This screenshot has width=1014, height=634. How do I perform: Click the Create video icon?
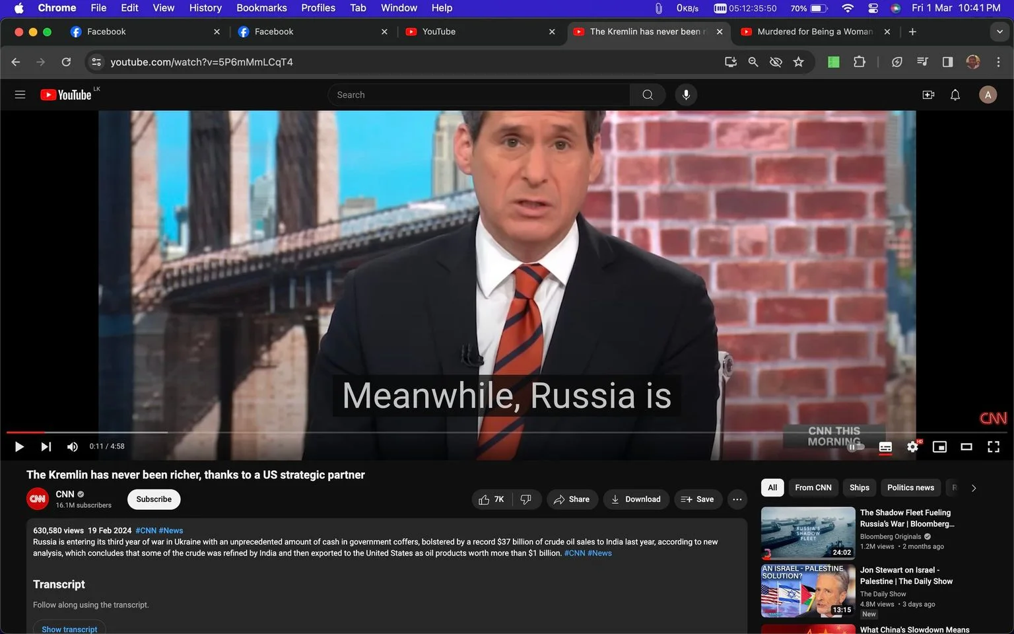coord(928,95)
